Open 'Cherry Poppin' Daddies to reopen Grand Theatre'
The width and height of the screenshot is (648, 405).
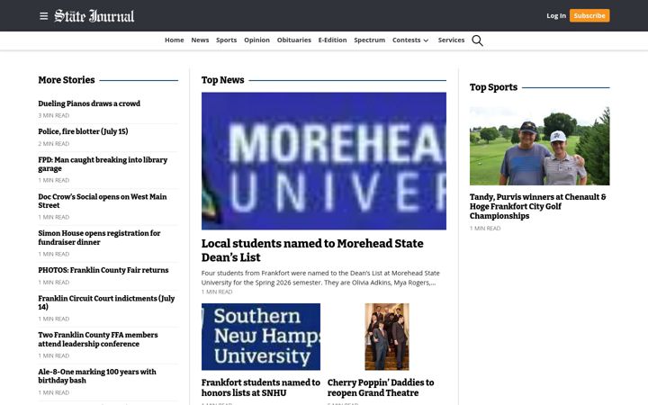381,388
